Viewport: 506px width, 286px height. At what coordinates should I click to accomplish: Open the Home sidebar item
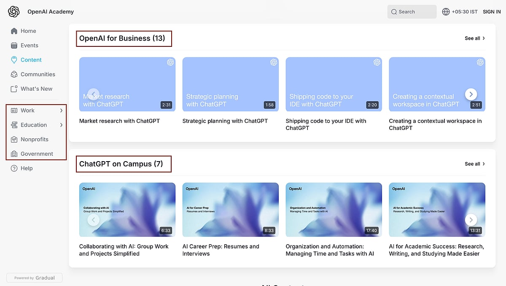coord(28,31)
